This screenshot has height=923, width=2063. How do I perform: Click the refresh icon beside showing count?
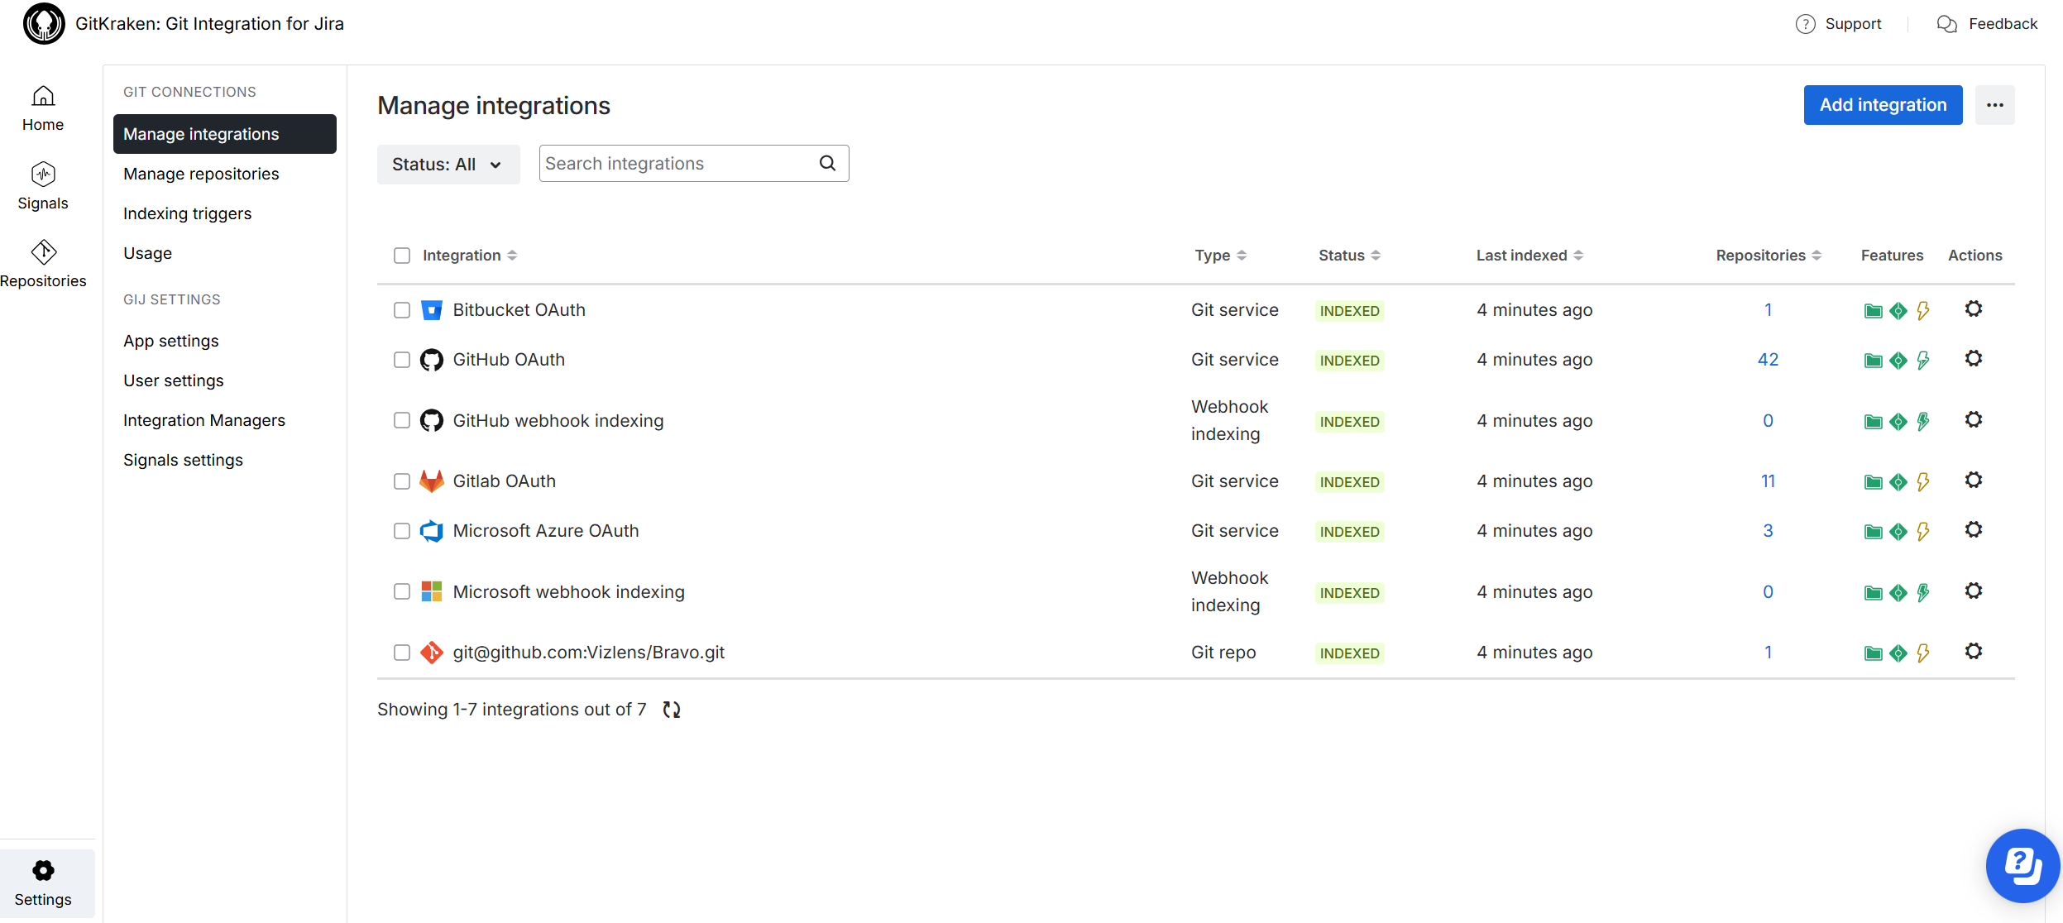pos(672,710)
